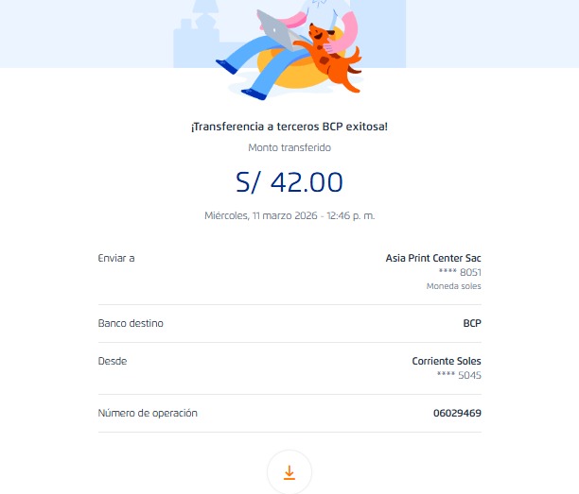Screen dimensions: 579x494
Task: Select the S/ 42.00 transferred amount
Action: (289, 181)
